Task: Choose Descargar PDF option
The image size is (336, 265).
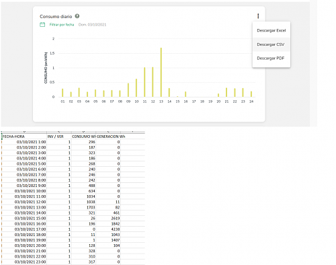Action: (x=271, y=59)
